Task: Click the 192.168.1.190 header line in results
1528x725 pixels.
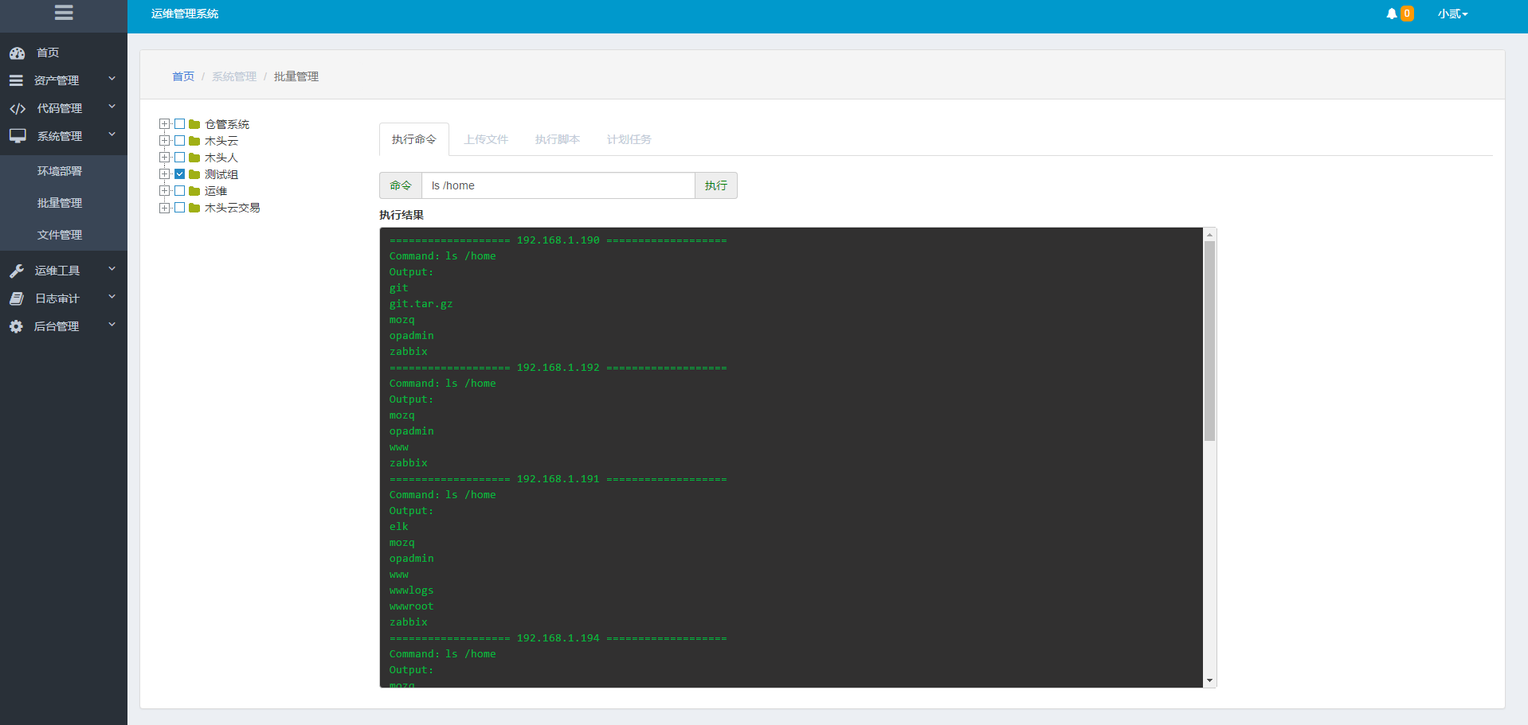Action: 558,240
